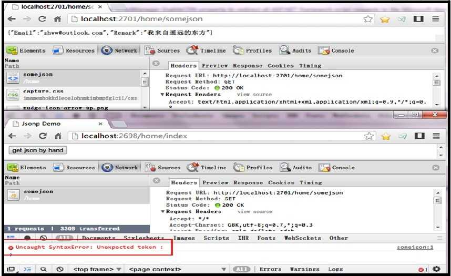Bookmark star outline in Jsonp Demo address bar
This screenshot has height=276, width=451.
[x=369, y=136]
